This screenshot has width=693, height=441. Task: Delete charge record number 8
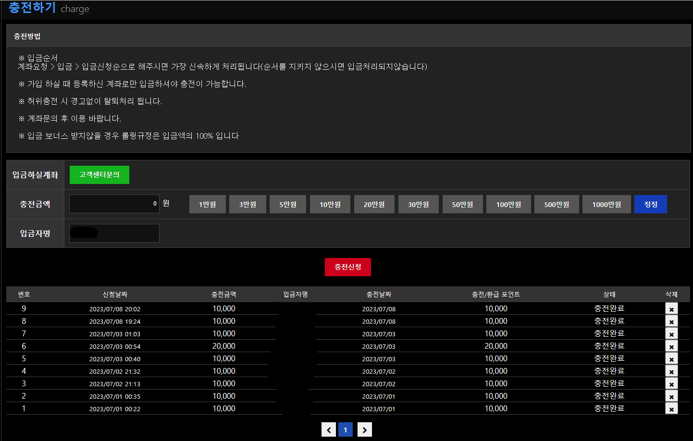(671, 321)
